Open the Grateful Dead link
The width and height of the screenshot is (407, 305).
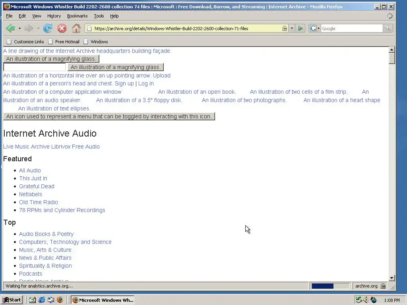tap(37, 186)
